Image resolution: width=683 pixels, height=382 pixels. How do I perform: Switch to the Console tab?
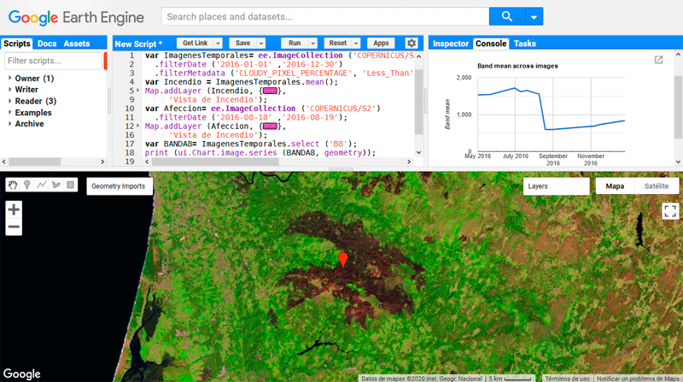coord(491,44)
